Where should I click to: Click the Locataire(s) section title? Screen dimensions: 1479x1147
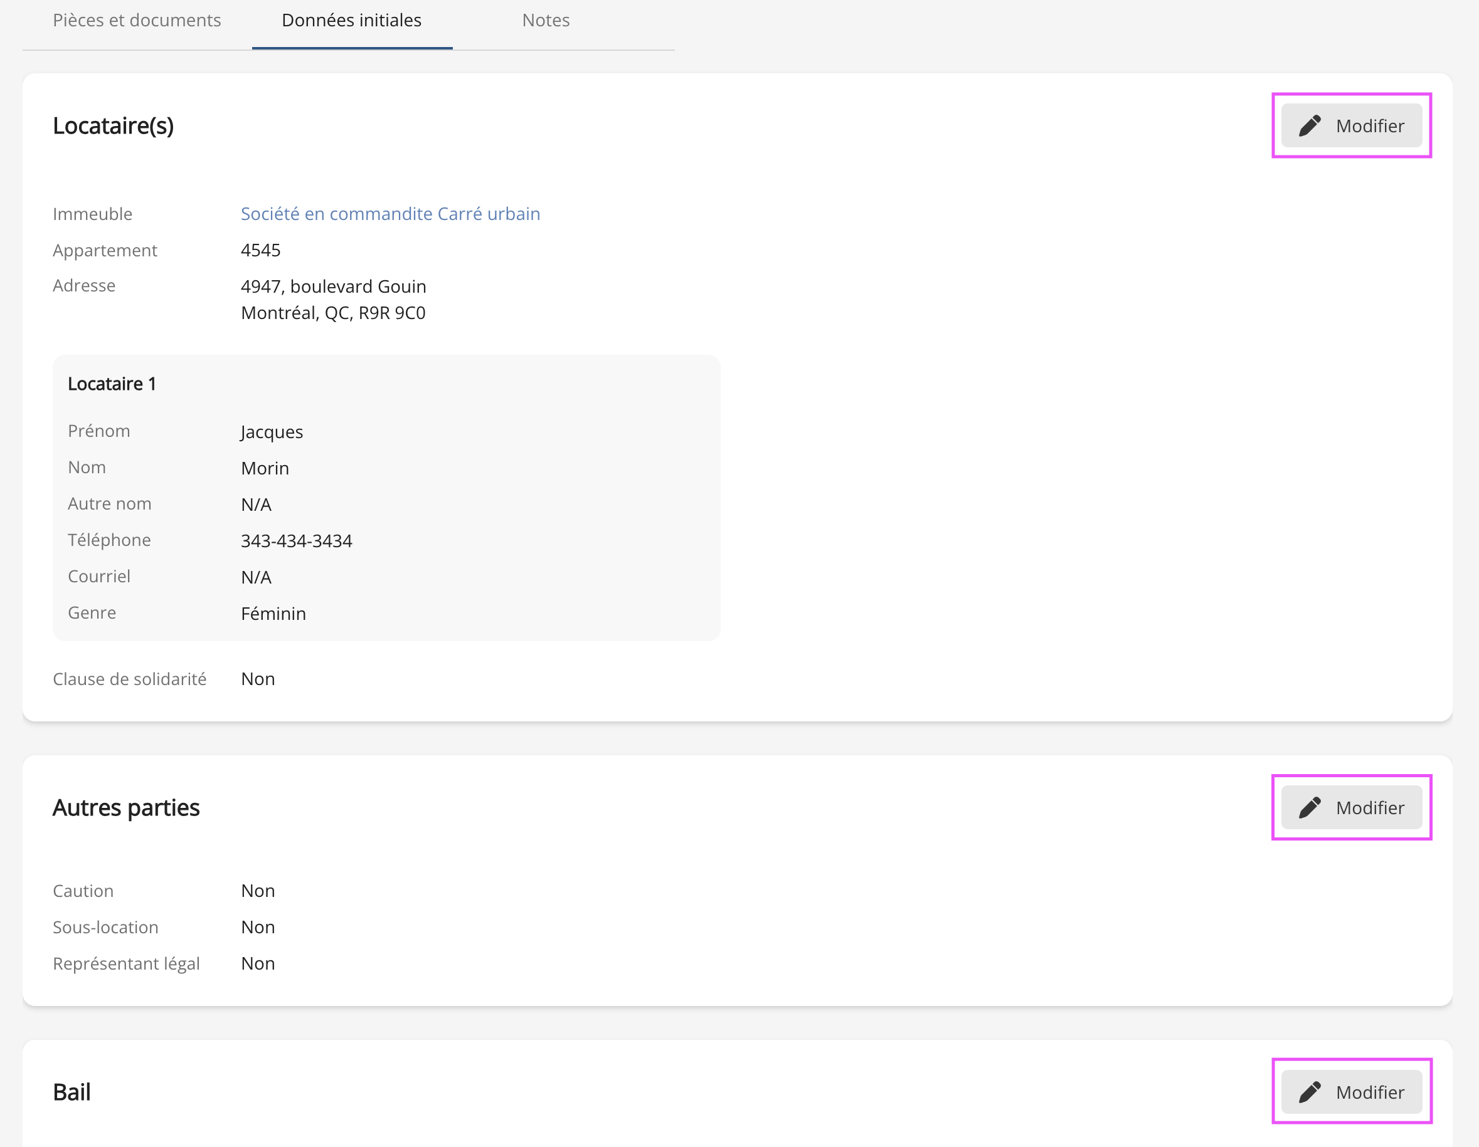113,126
